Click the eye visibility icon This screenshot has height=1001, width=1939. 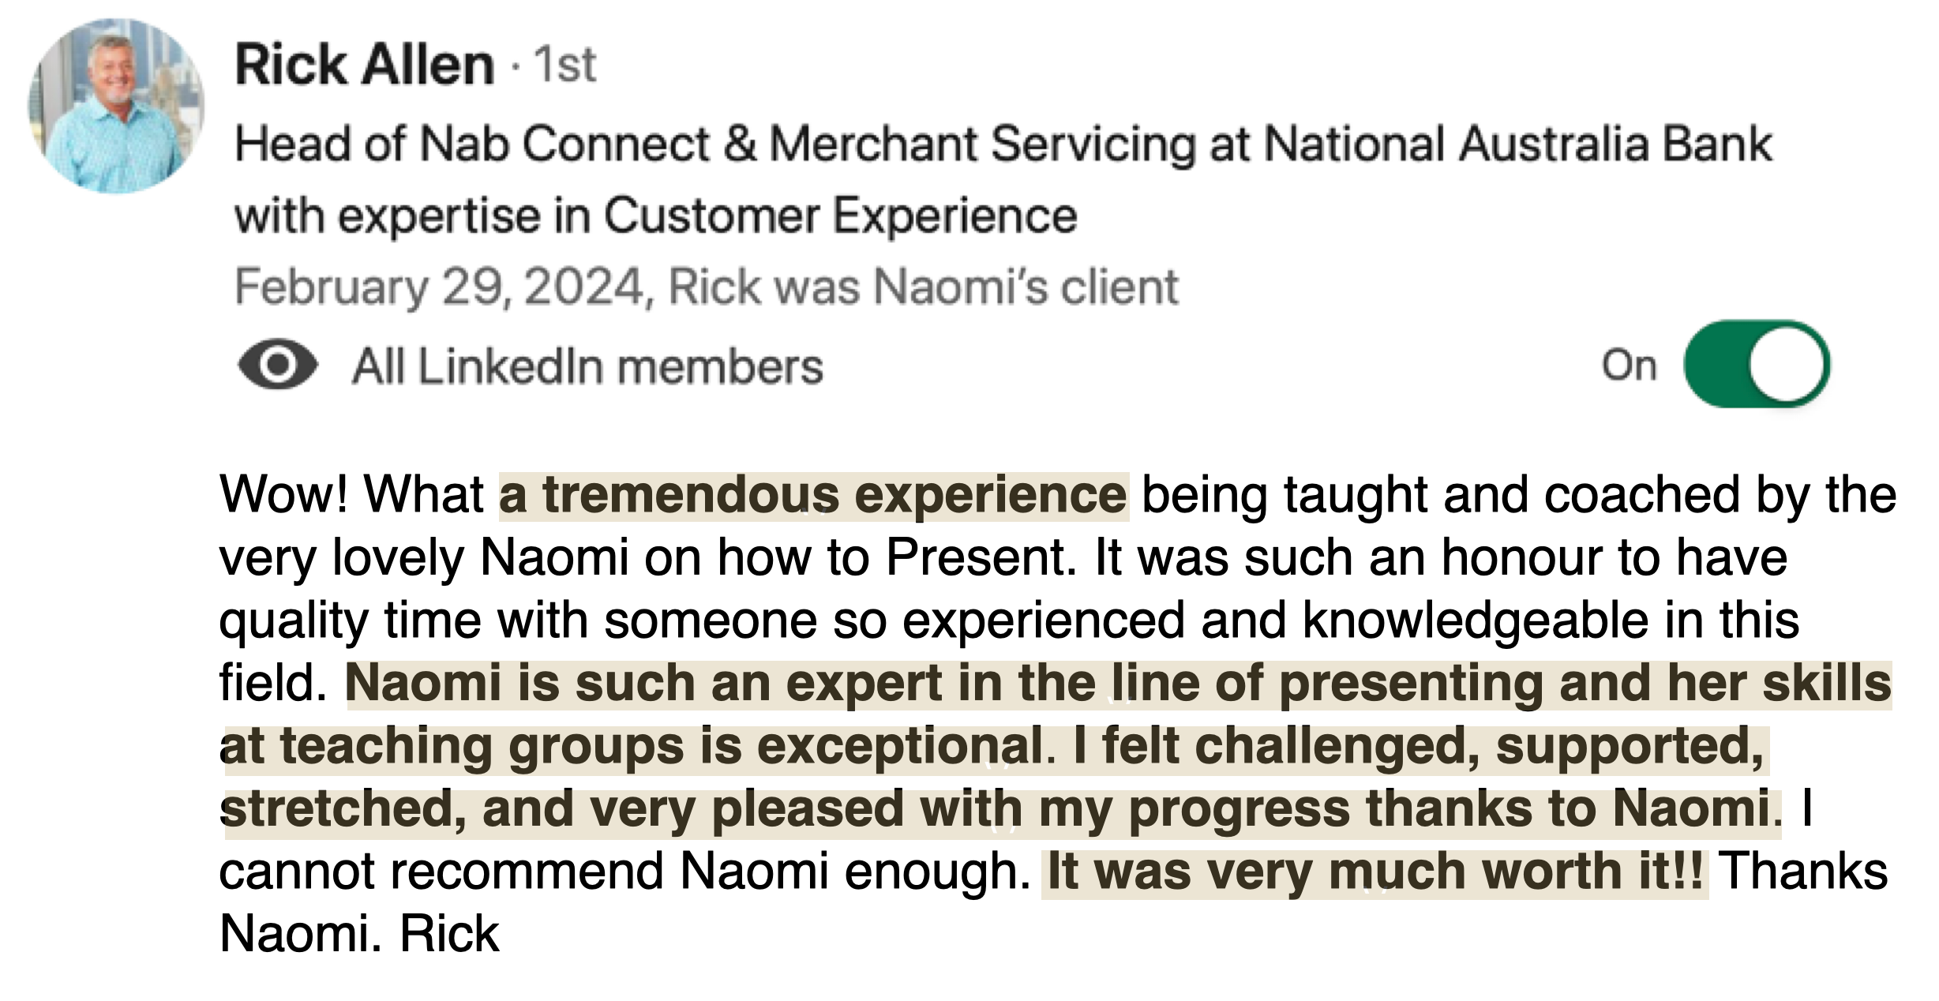[277, 365]
